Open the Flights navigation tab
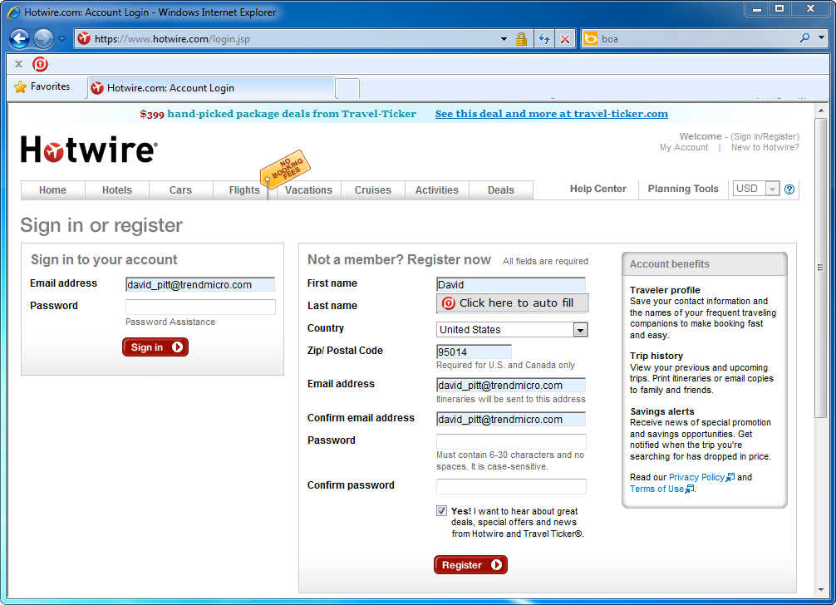 pos(244,189)
